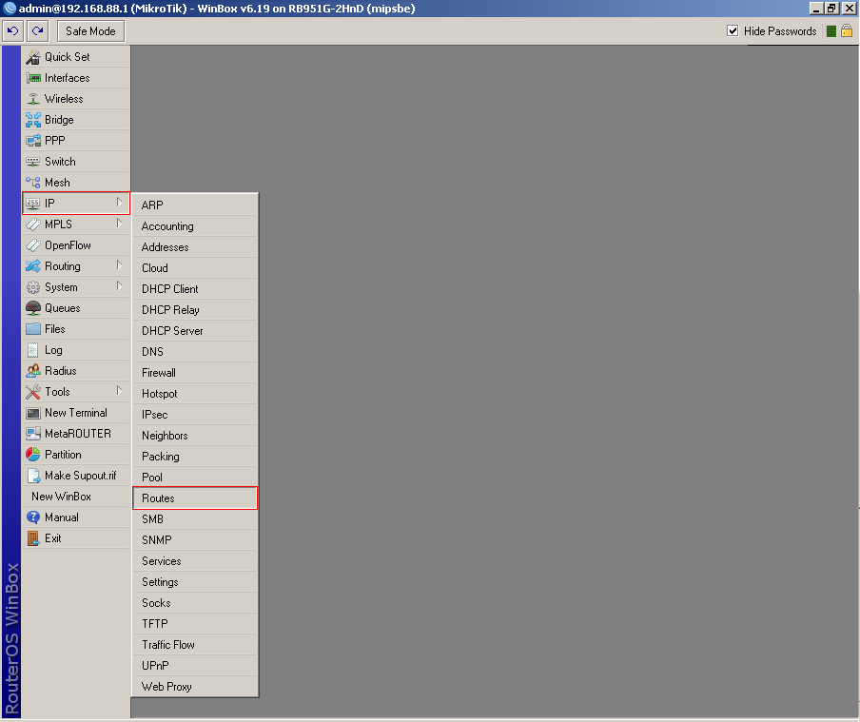Image resolution: width=860 pixels, height=722 pixels.
Task: Click the padlock icon
Action: click(847, 30)
